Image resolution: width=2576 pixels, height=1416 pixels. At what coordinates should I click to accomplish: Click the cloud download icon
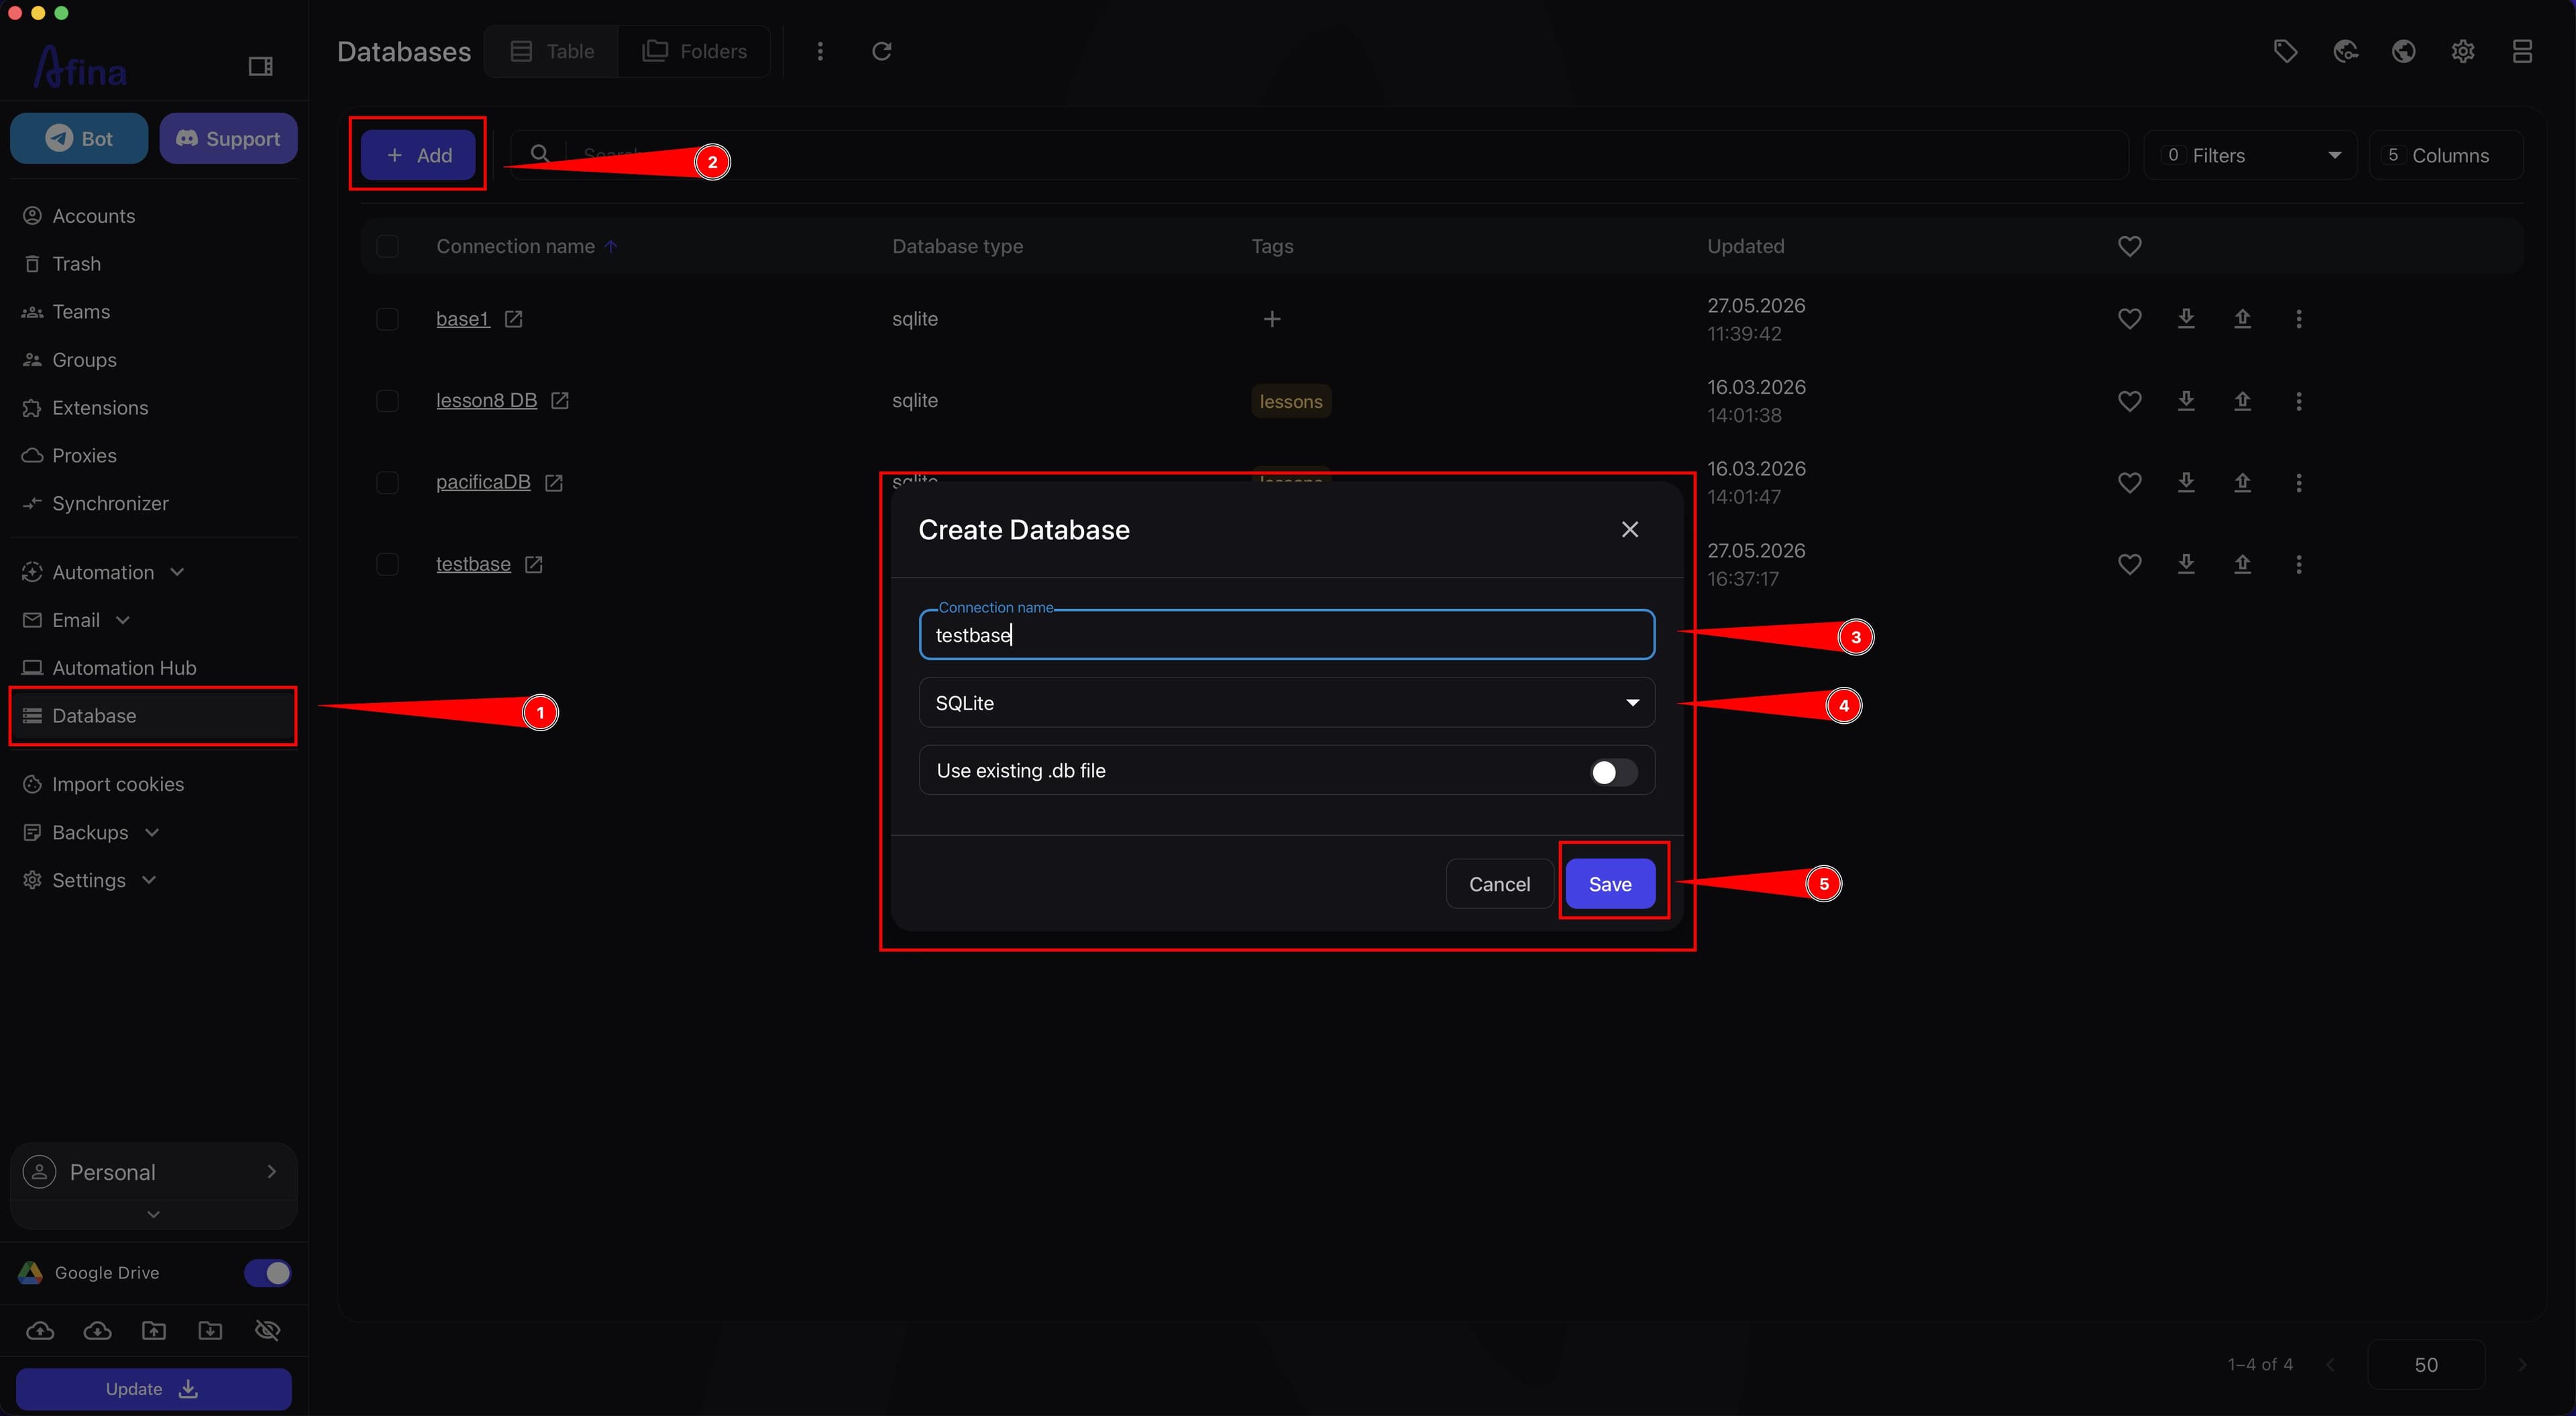[97, 1331]
